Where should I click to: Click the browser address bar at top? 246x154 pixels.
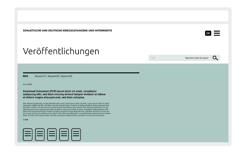(123, 16)
